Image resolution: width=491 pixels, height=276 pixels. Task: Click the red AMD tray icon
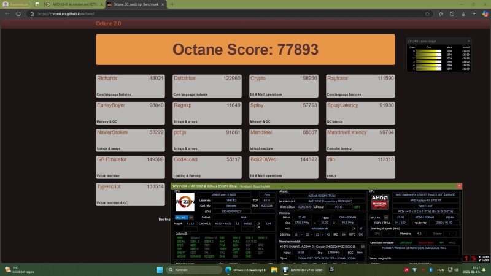[x=406, y=270]
